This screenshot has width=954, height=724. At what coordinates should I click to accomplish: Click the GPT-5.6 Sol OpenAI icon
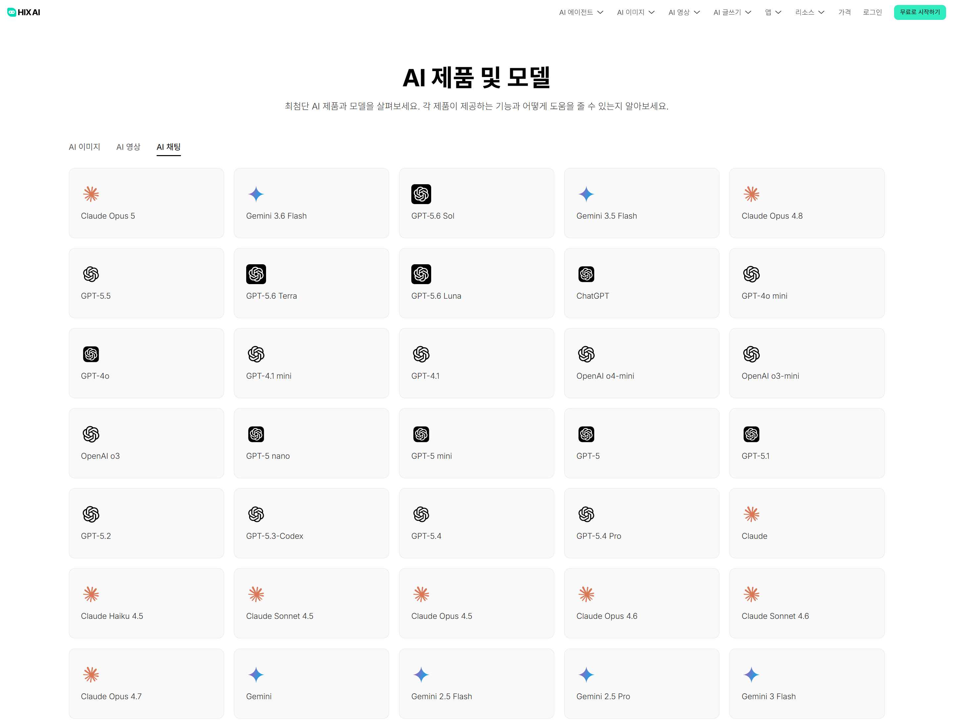coord(421,194)
